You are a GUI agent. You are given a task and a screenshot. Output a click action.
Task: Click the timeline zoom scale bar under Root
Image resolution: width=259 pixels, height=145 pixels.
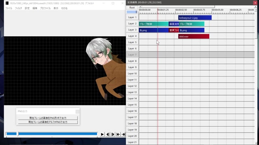point(132,12)
